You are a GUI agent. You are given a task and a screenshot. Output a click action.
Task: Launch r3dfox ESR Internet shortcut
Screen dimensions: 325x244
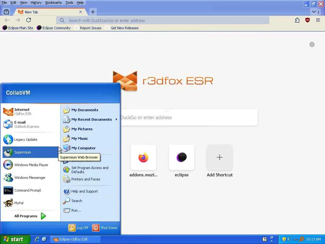[30, 112]
